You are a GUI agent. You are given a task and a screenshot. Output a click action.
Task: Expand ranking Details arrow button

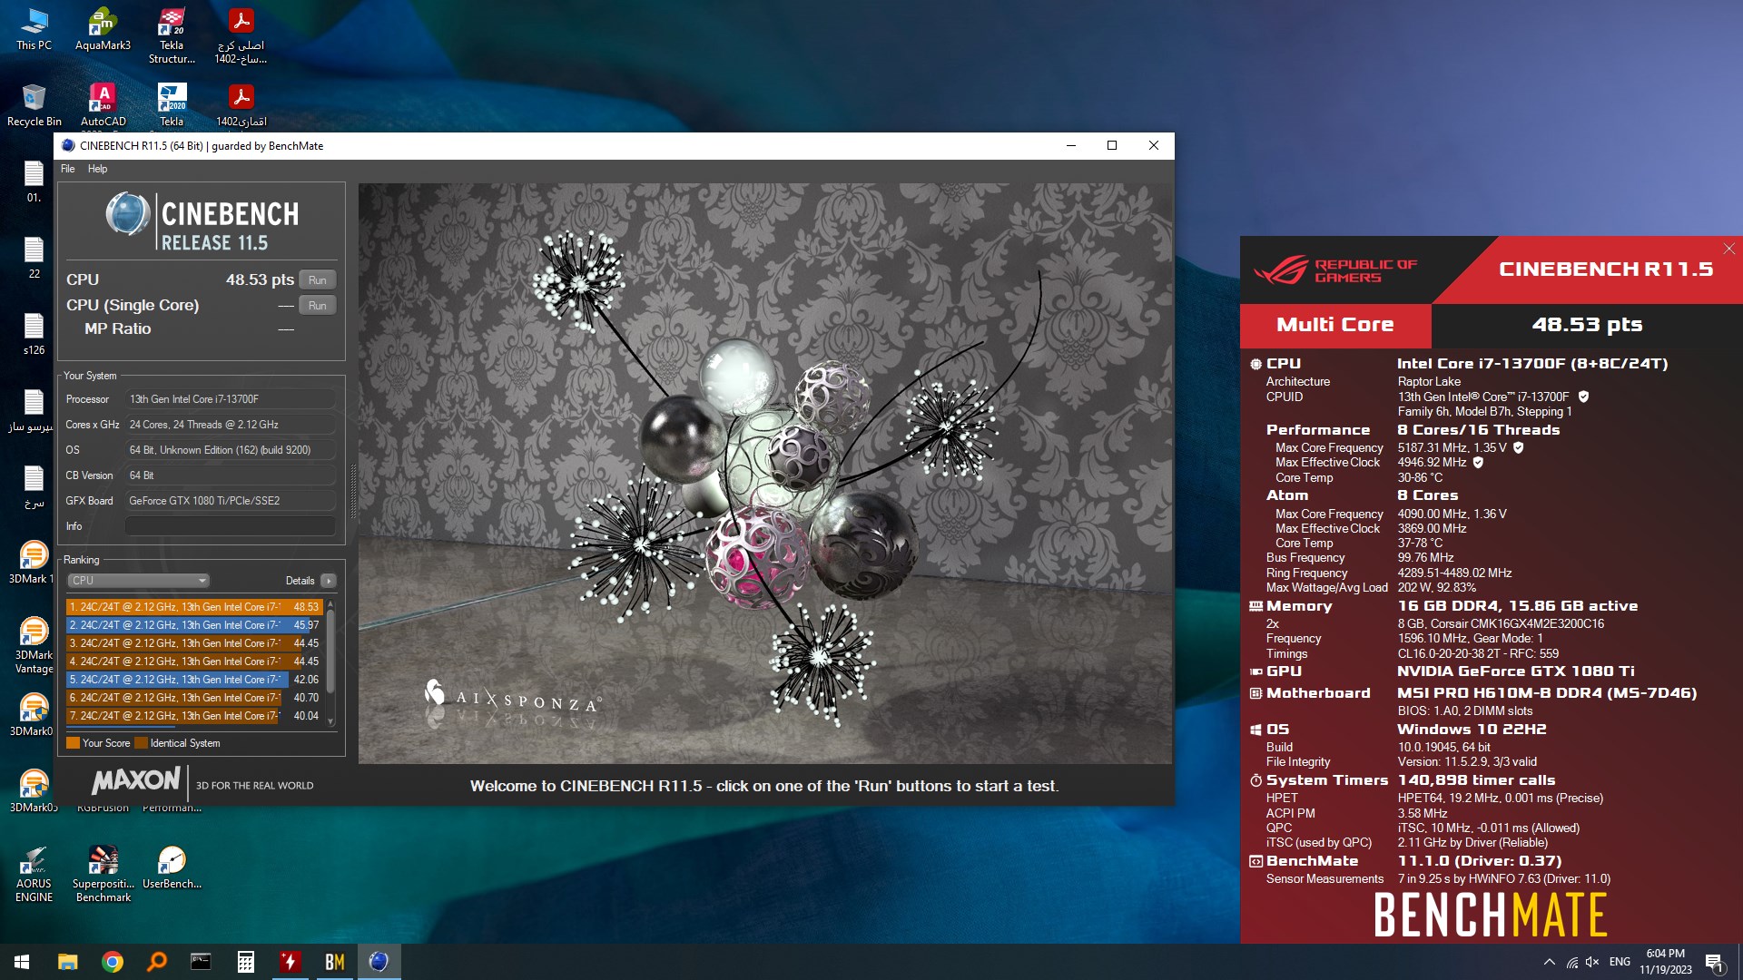coord(329,581)
